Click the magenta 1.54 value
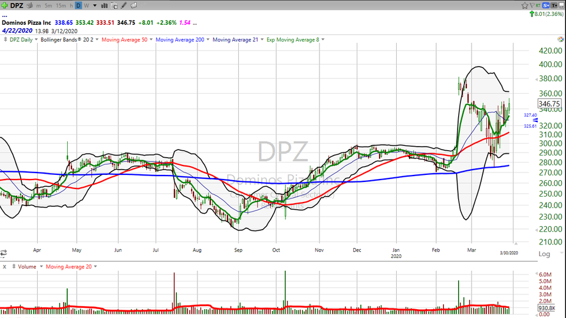This screenshot has height=318, width=566. click(185, 22)
